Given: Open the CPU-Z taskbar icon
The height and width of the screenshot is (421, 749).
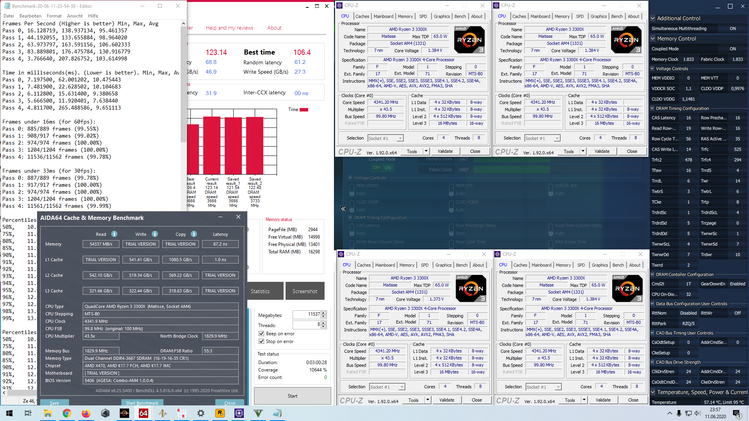Looking at the screenshot, I should [239, 413].
